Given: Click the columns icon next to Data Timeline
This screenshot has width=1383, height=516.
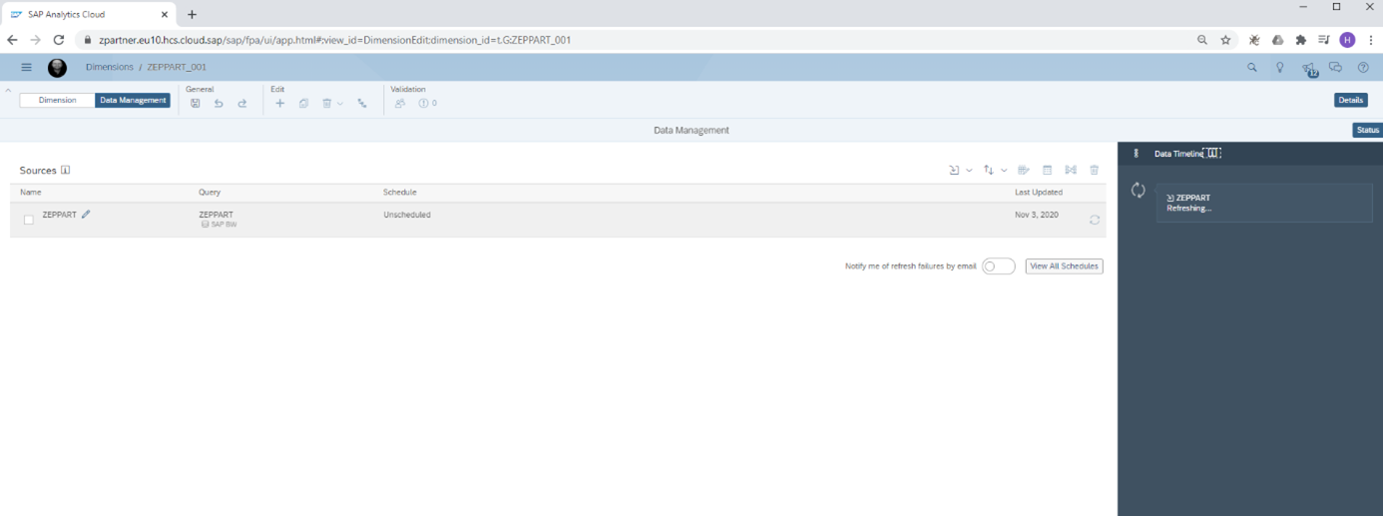Looking at the screenshot, I should (x=1211, y=153).
